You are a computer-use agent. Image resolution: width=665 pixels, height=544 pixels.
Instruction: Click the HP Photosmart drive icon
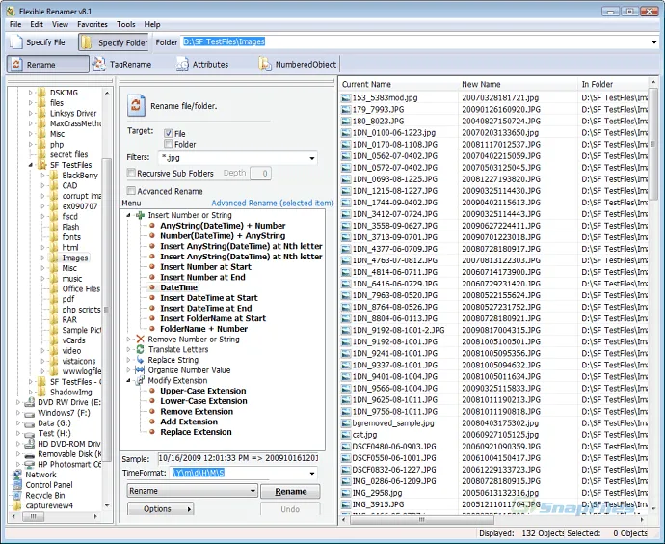pos(29,464)
